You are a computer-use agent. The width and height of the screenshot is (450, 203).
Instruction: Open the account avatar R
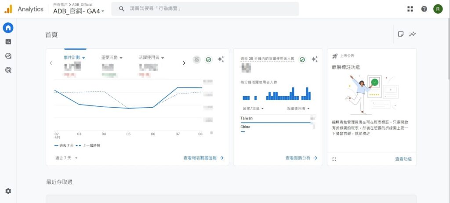[438, 9]
